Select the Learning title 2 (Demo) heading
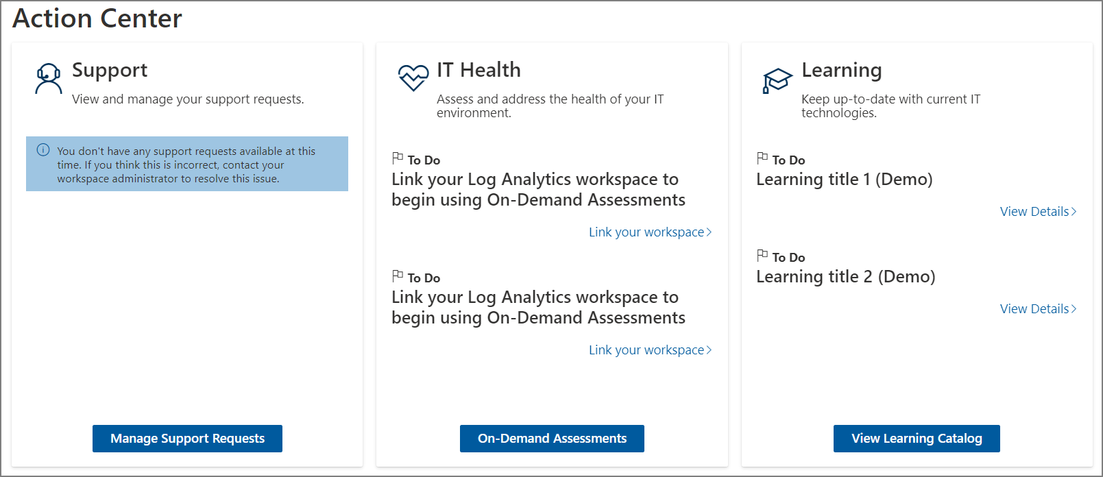 [x=845, y=277]
